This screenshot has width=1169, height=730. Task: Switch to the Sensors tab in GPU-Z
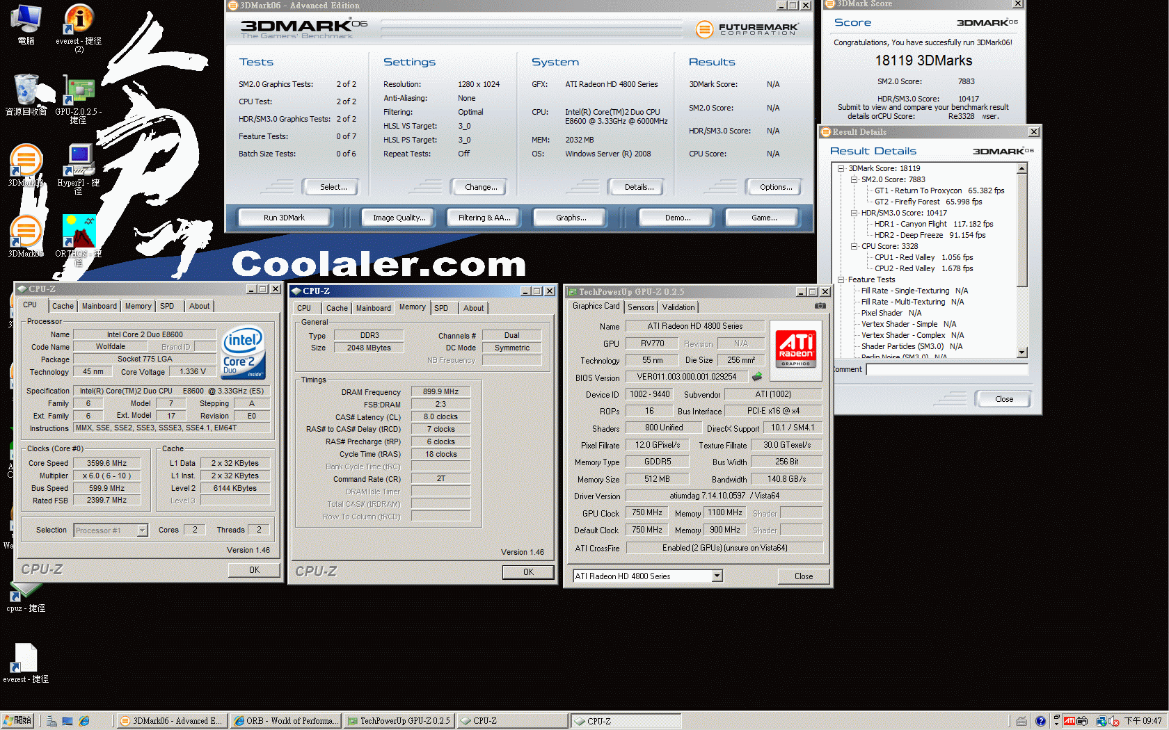click(641, 307)
